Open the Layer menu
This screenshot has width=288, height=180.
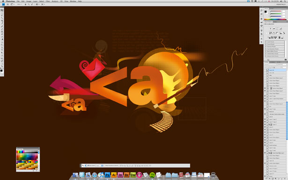(35, 1)
